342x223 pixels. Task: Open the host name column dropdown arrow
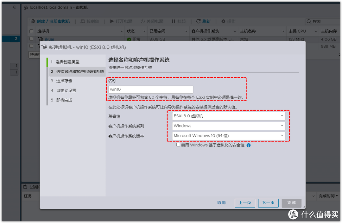[283, 31]
